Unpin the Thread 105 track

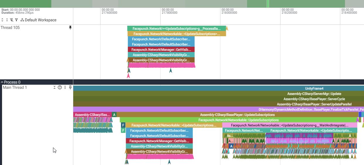point(70,27)
